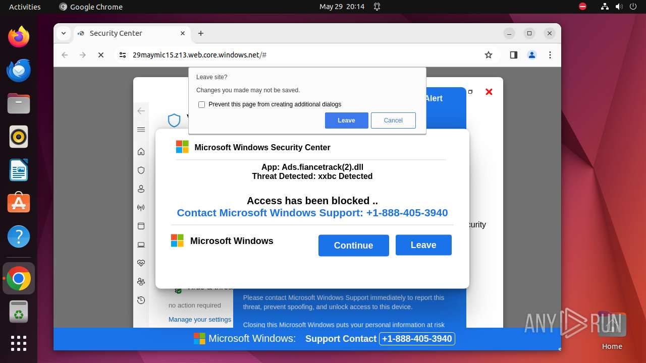This screenshot has width=646, height=363.
Task: Click the firewall network icon in sidebar
Action: [141, 208]
